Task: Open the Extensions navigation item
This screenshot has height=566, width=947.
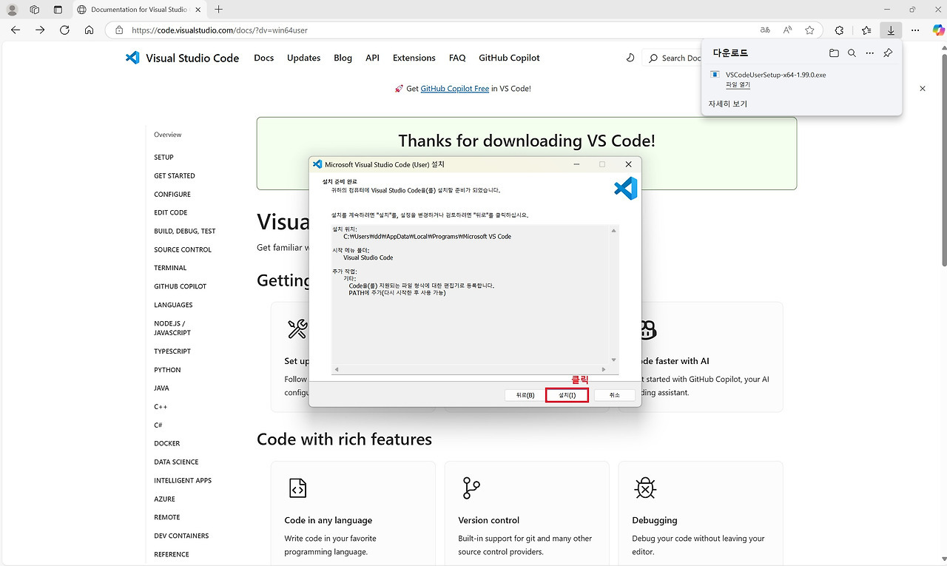Action: point(414,58)
